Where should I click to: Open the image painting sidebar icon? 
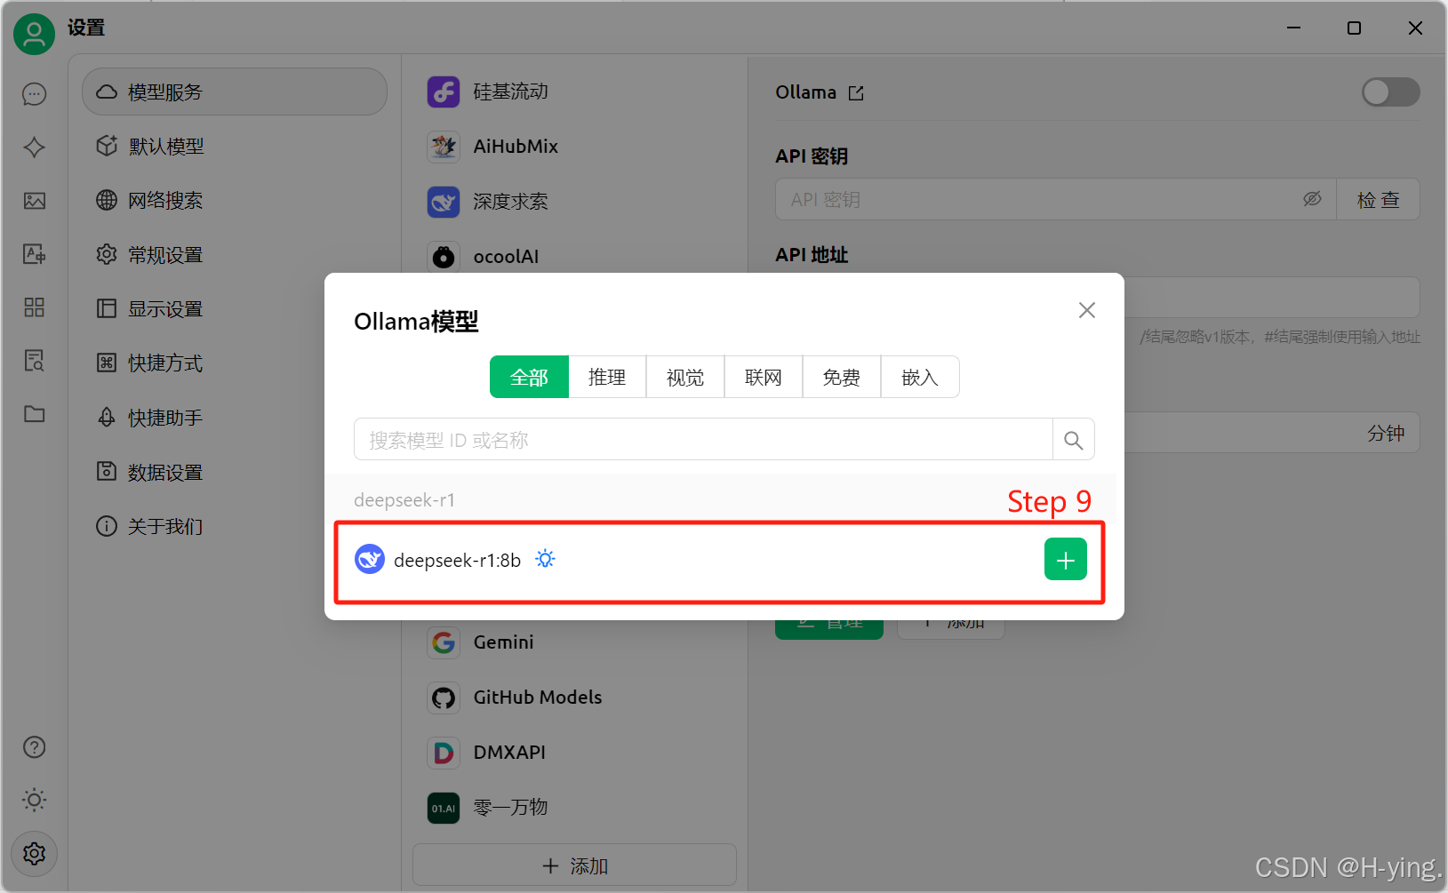[34, 201]
